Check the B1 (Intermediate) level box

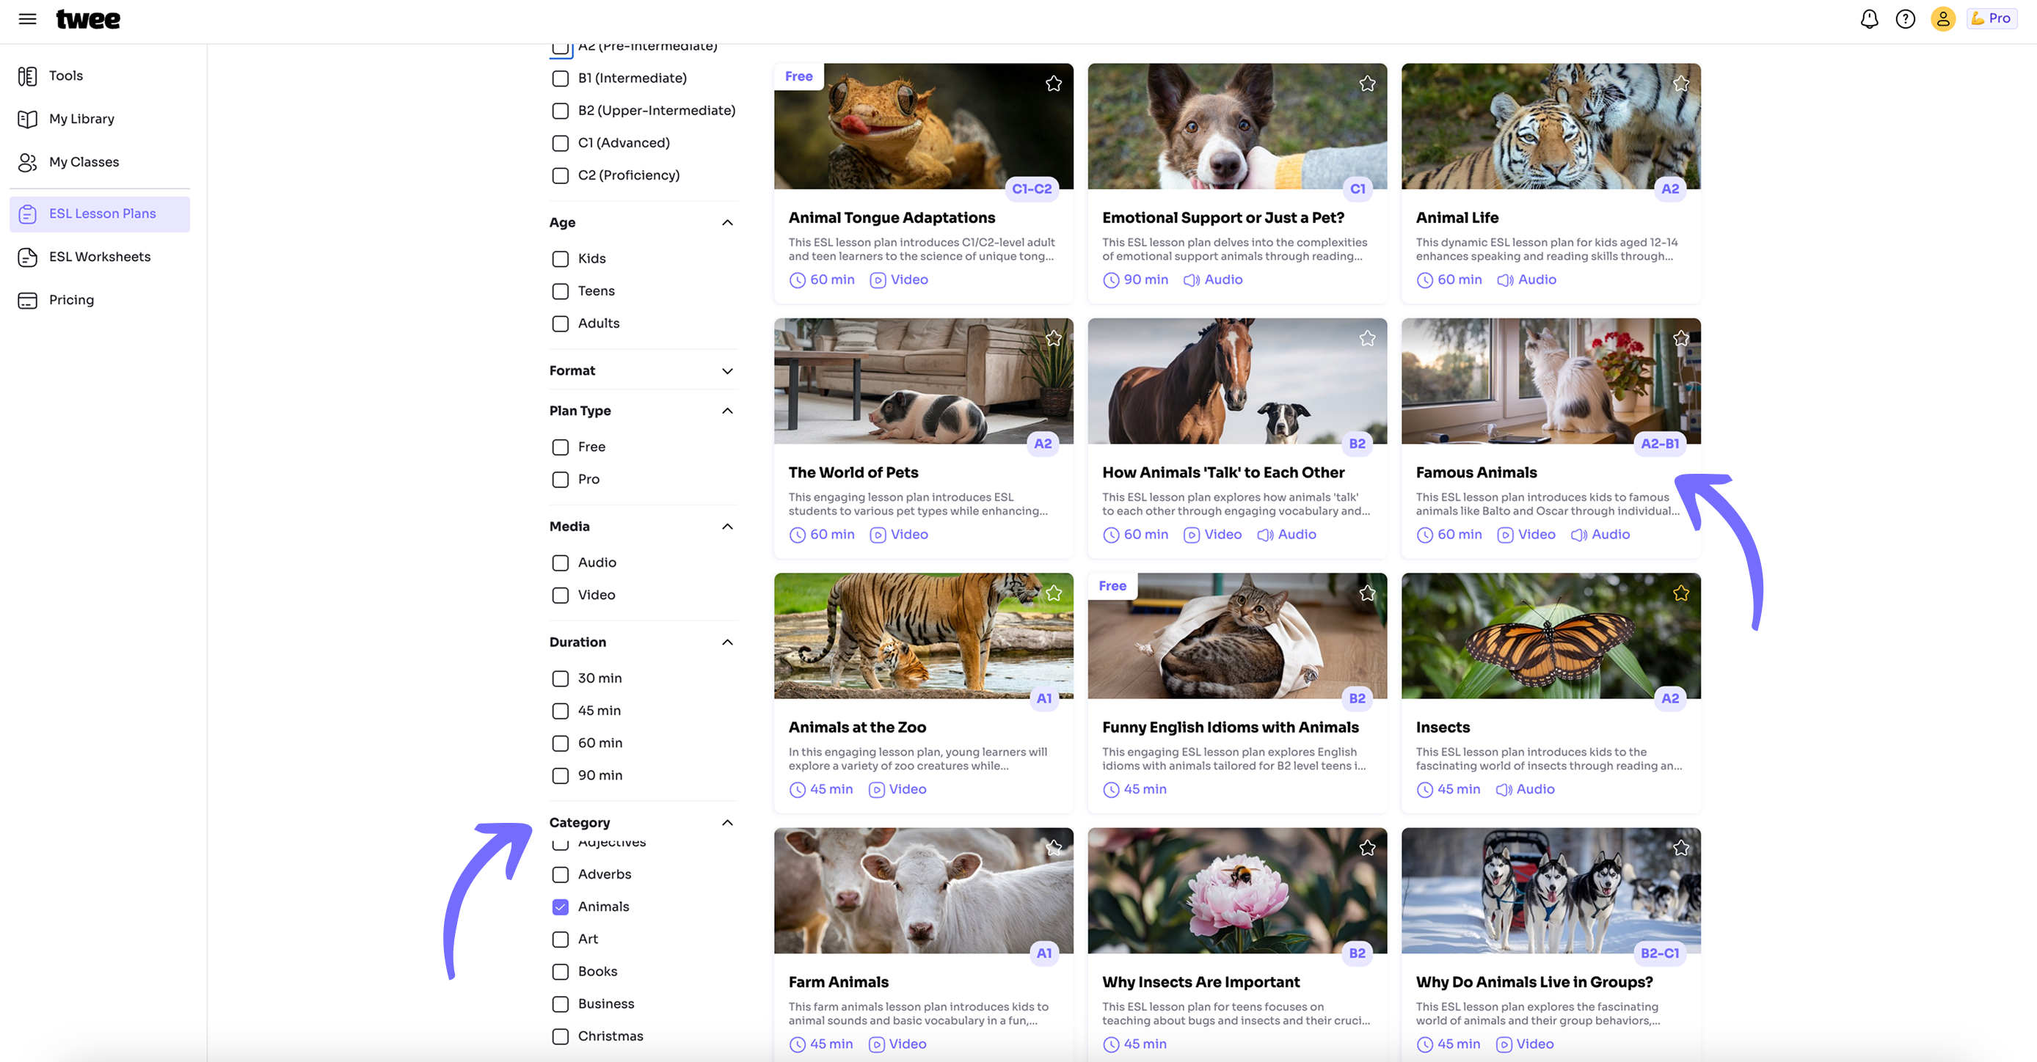[x=560, y=78]
